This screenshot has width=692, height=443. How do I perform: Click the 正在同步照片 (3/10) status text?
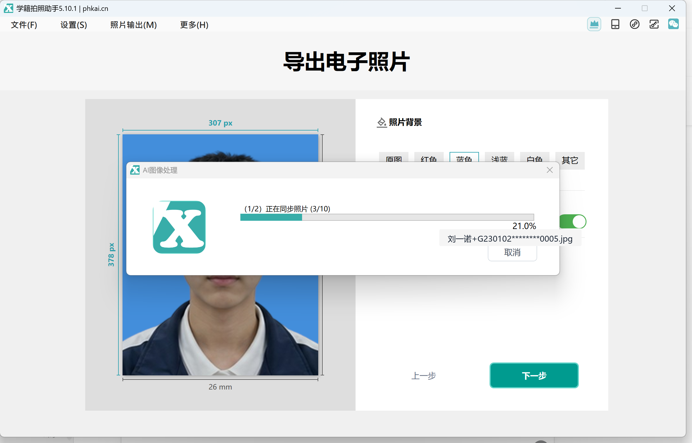(298, 209)
